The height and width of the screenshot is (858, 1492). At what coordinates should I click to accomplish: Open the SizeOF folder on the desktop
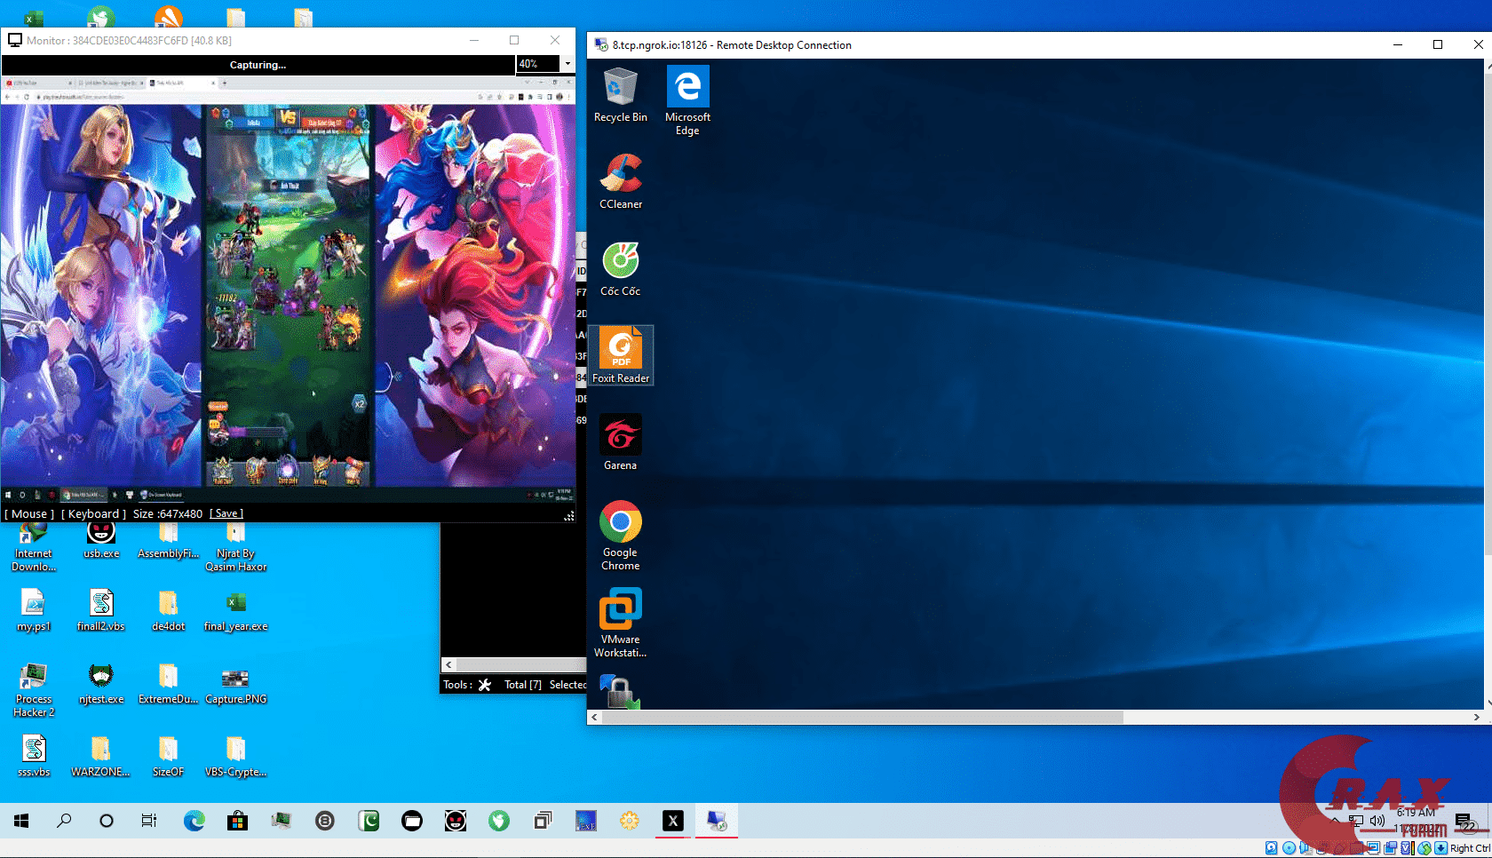[169, 757]
